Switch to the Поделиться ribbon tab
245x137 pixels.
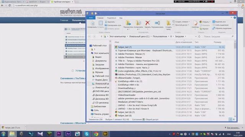pos(111,18)
